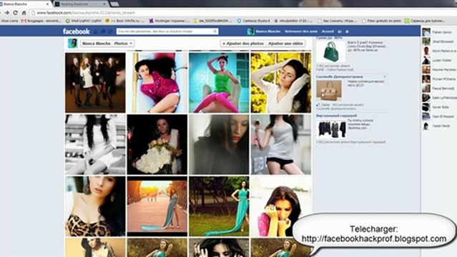Like the beige handbag ad page
This screenshot has height=257, width=457.
tap(323, 105)
